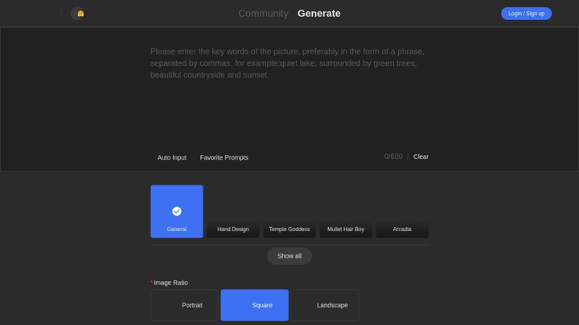Viewport: 579px width, 325px height.
Task: Expand styles with Show all
Action: pos(289,256)
